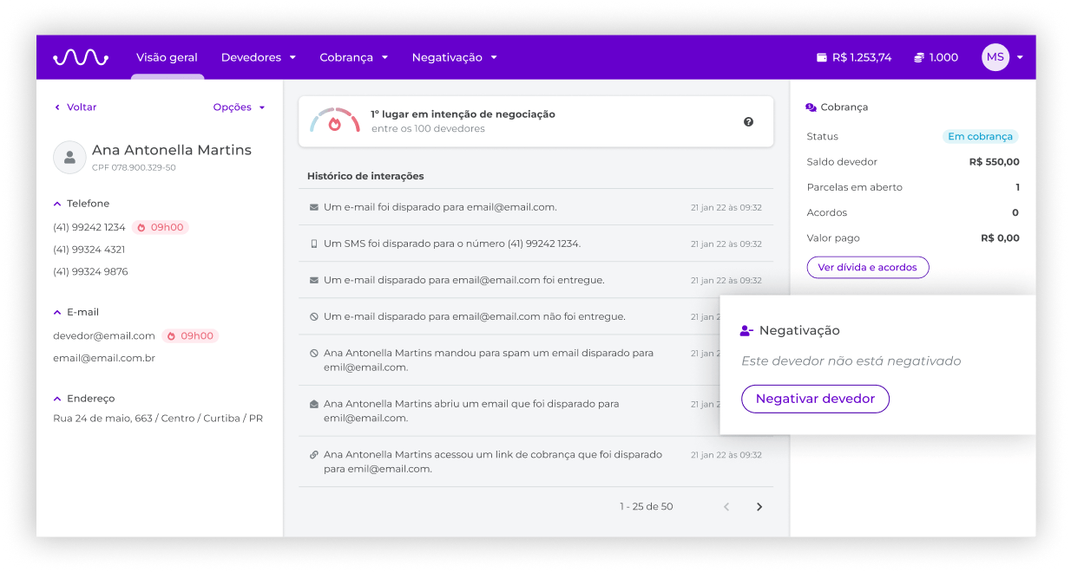Click the help question mark icon
This screenshot has width=1071, height=572.
click(748, 122)
